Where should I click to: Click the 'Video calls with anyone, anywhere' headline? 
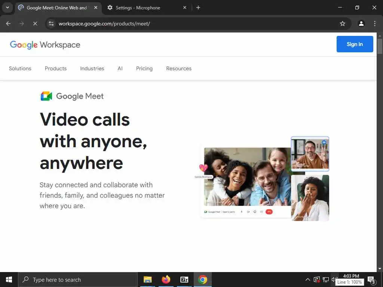point(94,141)
